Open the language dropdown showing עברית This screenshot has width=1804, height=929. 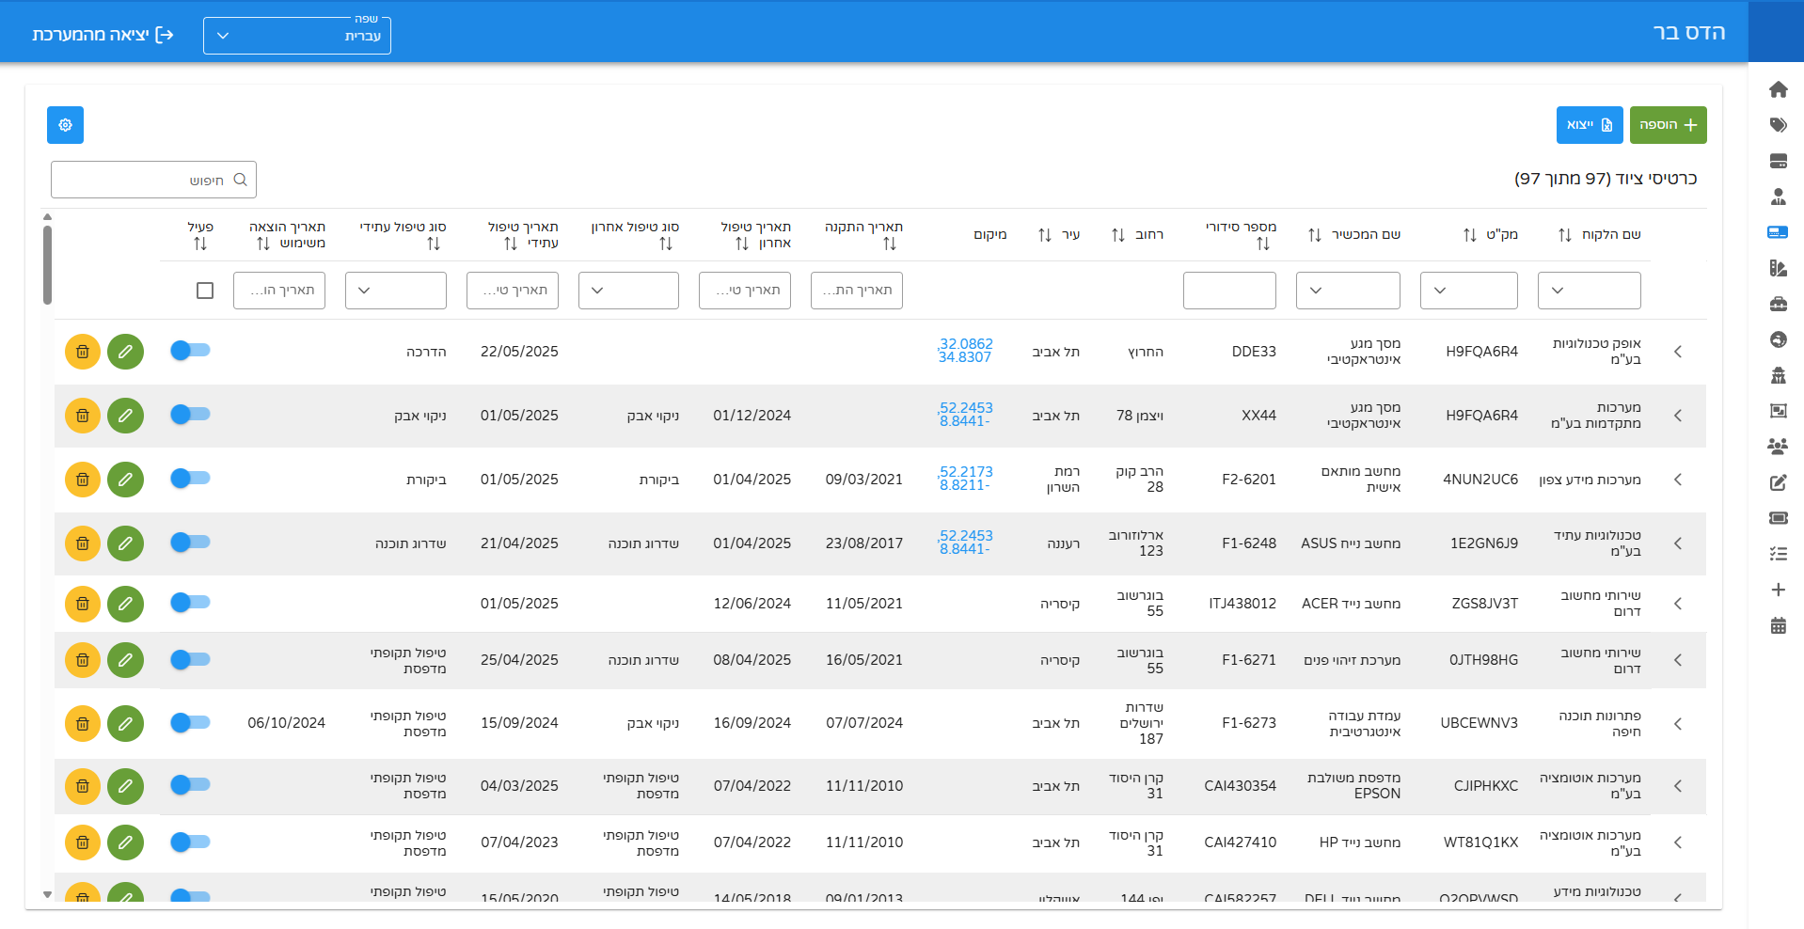point(297,36)
